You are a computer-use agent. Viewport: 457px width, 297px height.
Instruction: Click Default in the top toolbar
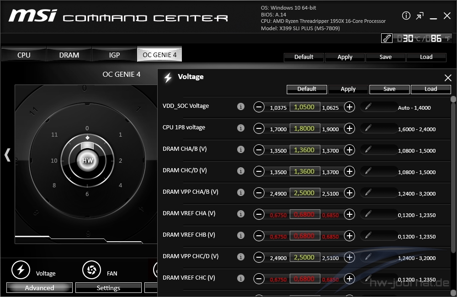[x=304, y=57]
